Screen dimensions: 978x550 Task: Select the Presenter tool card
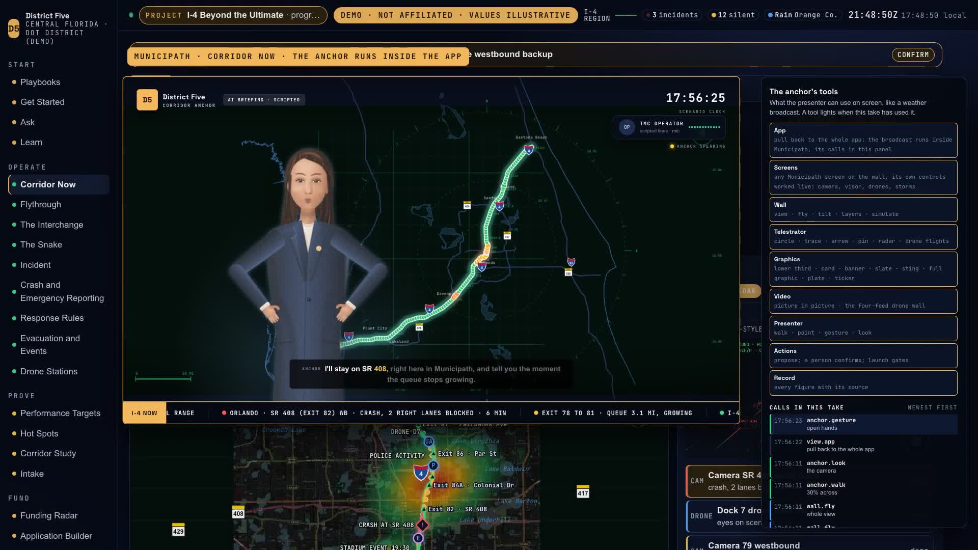pyautogui.click(x=863, y=328)
